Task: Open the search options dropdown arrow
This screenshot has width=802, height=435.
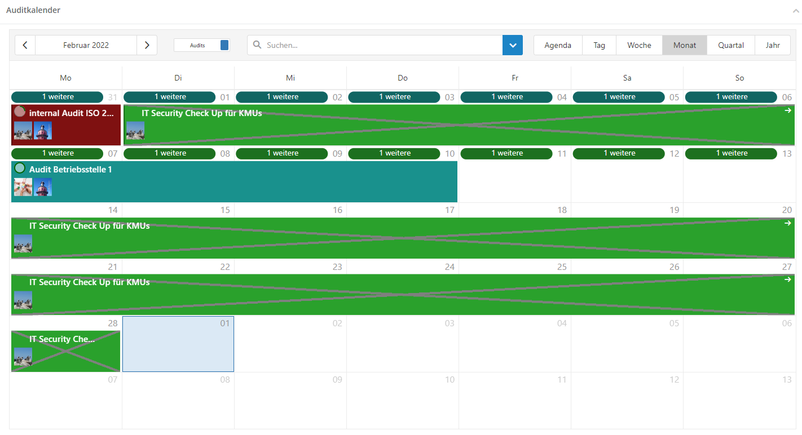Action: click(x=513, y=45)
